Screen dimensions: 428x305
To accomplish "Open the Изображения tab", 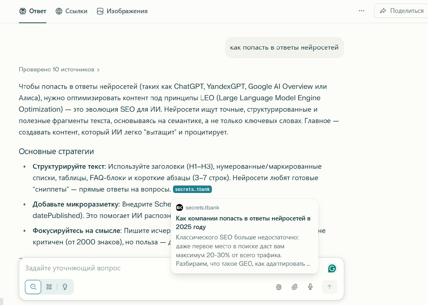I will point(122,11).
